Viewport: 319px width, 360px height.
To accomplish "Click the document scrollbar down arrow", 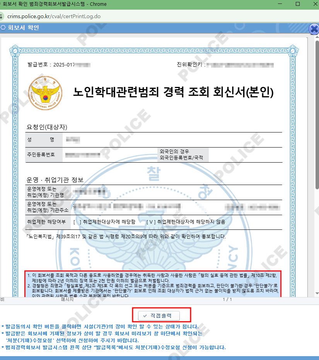I will [x=317, y=293].
